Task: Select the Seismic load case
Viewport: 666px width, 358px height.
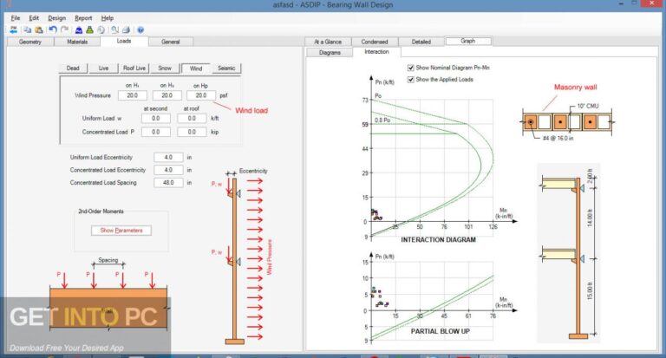Action: (x=226, y=68)
